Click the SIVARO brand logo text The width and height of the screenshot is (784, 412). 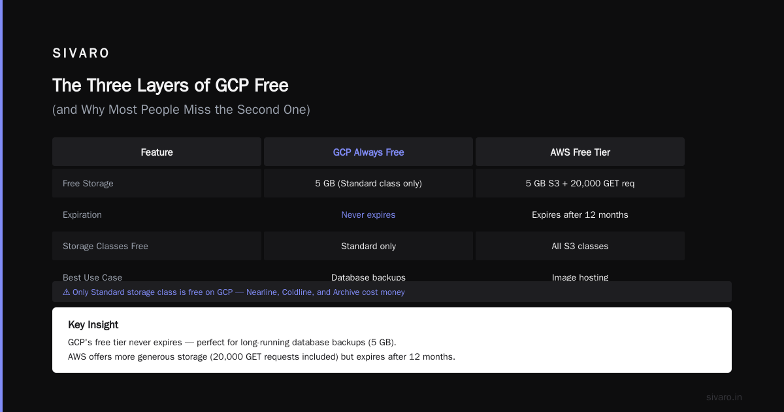pos(81,54)
